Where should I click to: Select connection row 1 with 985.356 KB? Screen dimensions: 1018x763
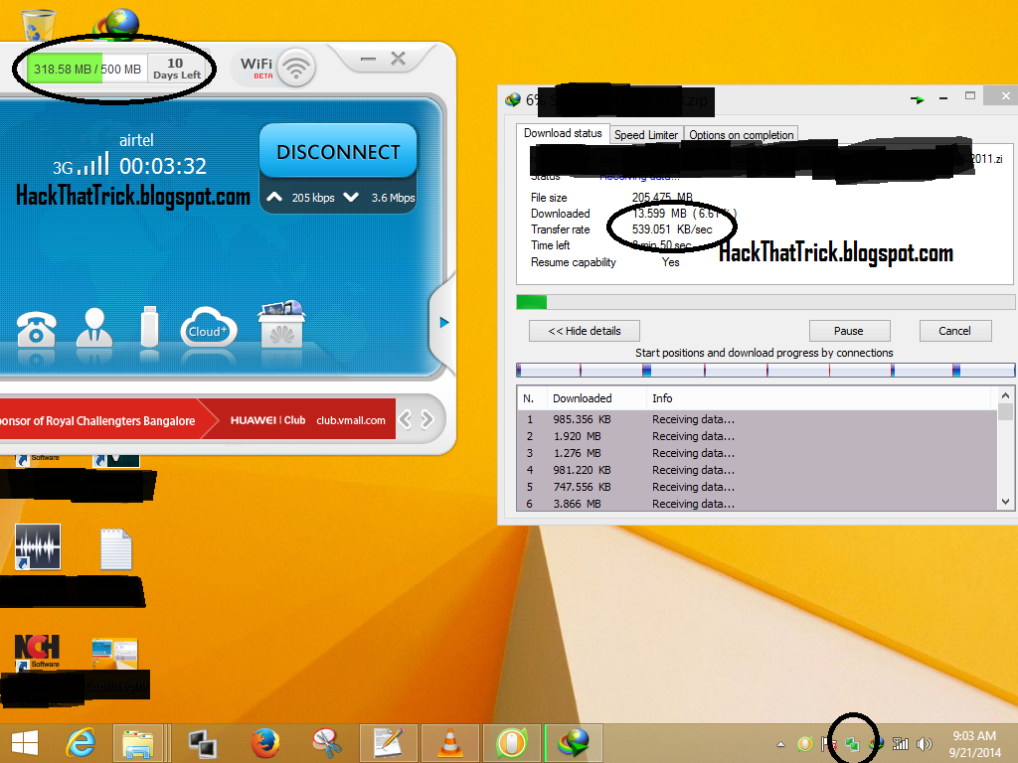click(757, 419)
